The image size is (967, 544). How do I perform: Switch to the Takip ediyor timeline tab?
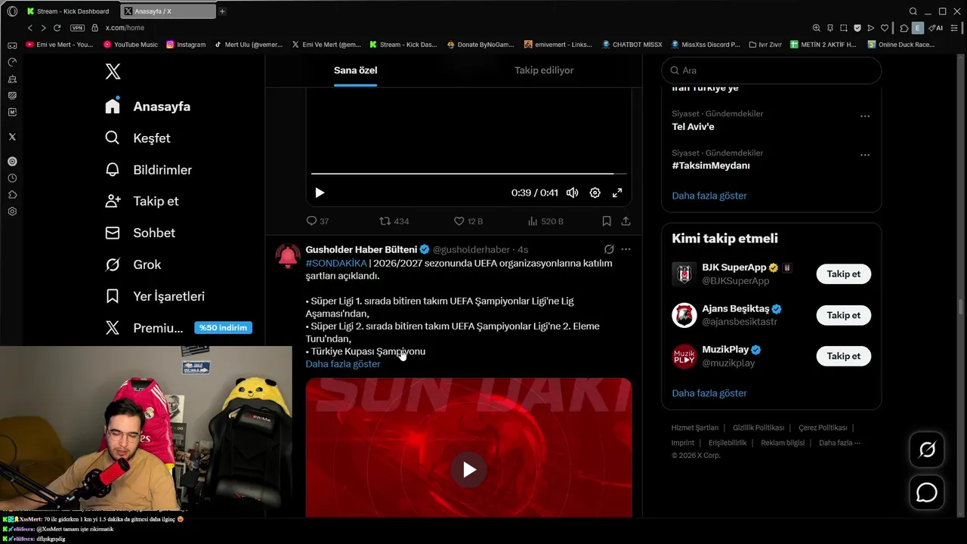click(544, 70)
